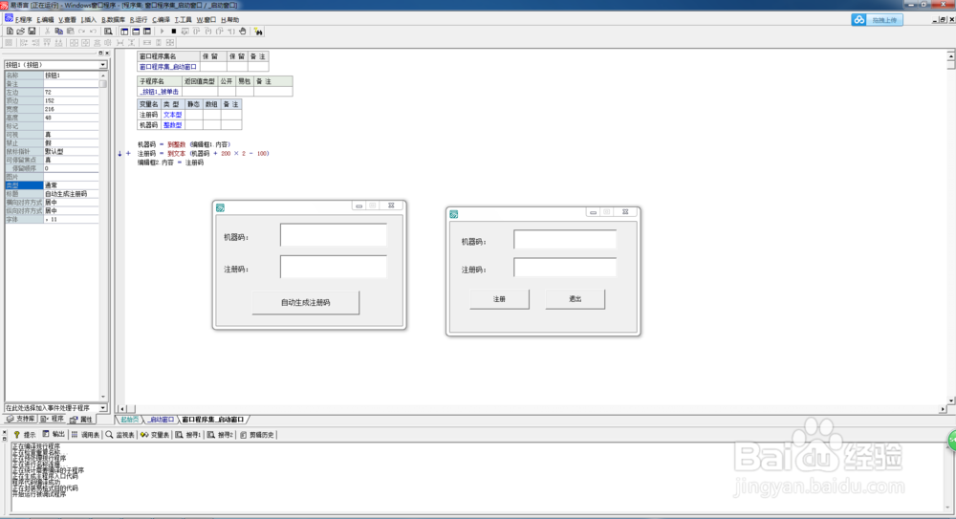Image resolution: width=956 pixels, height=519 pixels.
Task: Click the 机器码 input in left window
Action: pos(334,235)
